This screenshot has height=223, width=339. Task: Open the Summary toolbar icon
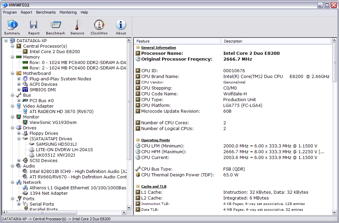point(12,27)
